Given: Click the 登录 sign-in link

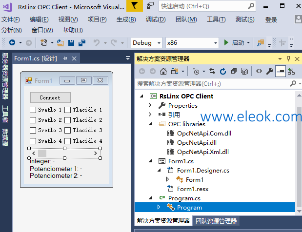Looking at the screenshot, I should [271, 19].
